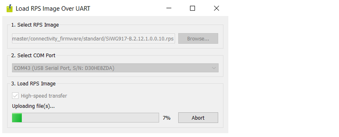The image size is (339, 137).
Task: Click the Uploading file(s)... status text
Action: (x=33, y=106)
